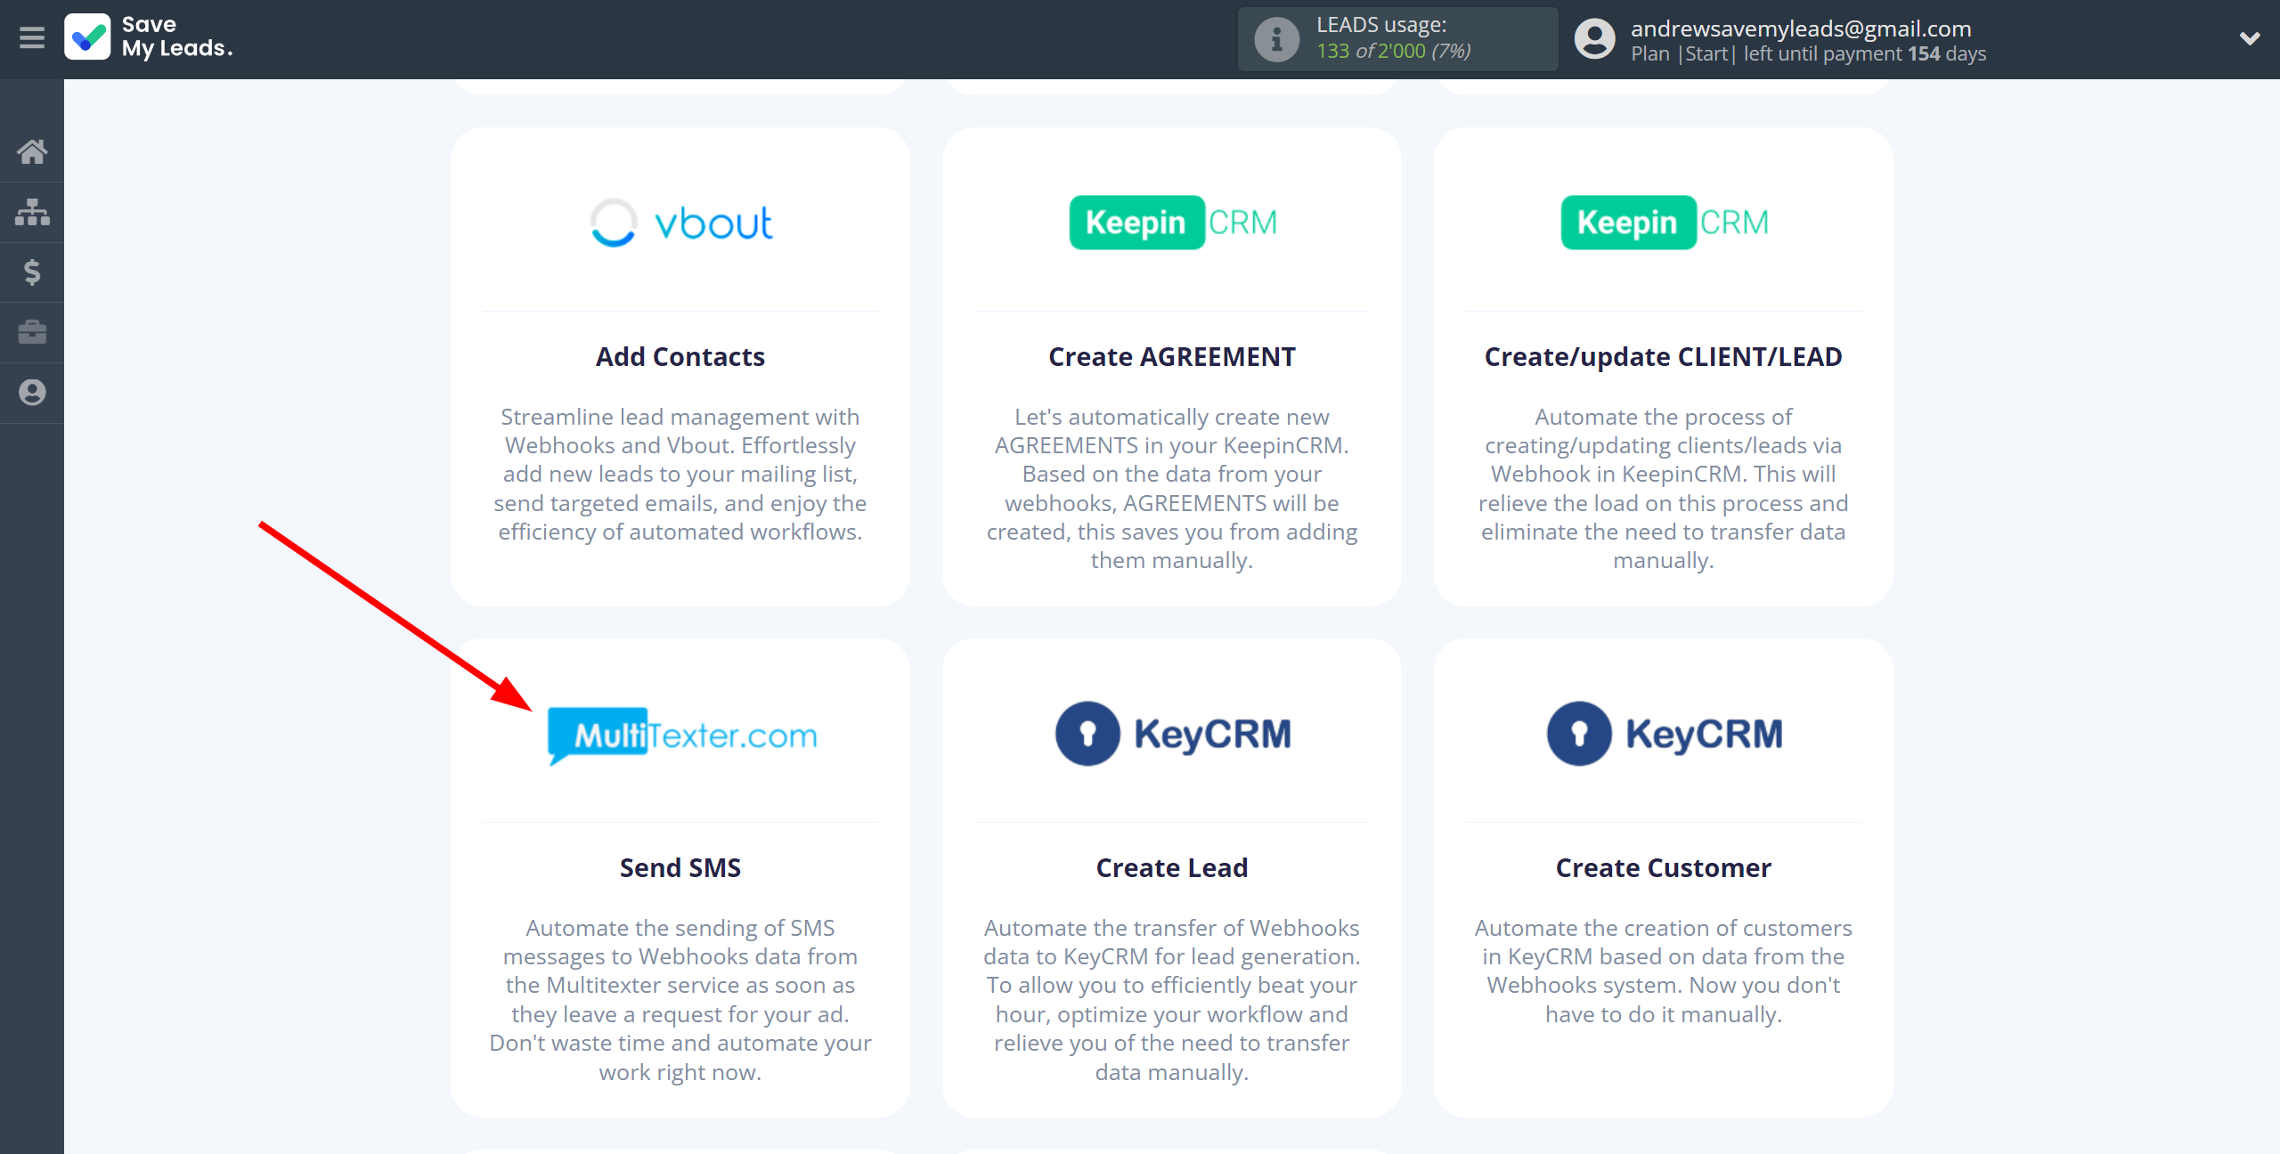Choose the Create/update CLIENT/LEAD title
Screen dimensions: 2280x1154
(1664, 357)
